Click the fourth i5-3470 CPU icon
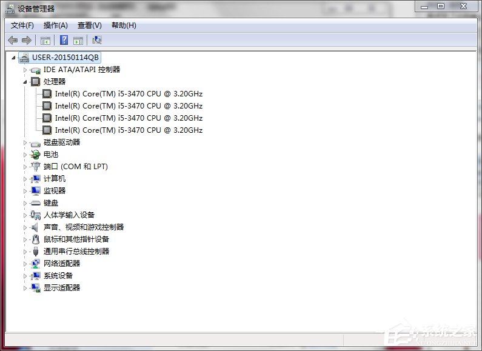This screenshot has height=351, width=482. click(47, 130)
